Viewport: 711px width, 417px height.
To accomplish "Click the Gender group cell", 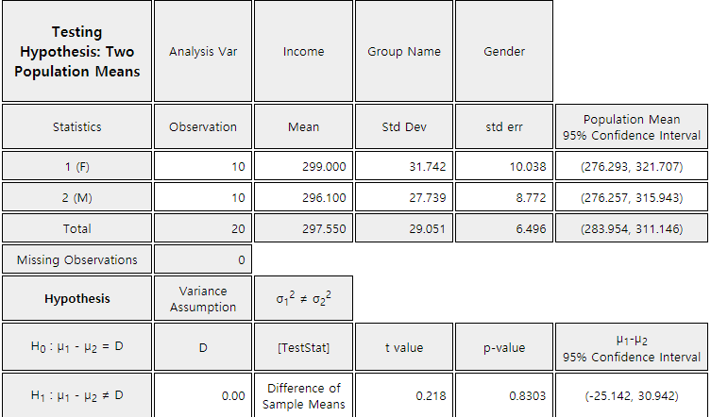I will [504, 51].
